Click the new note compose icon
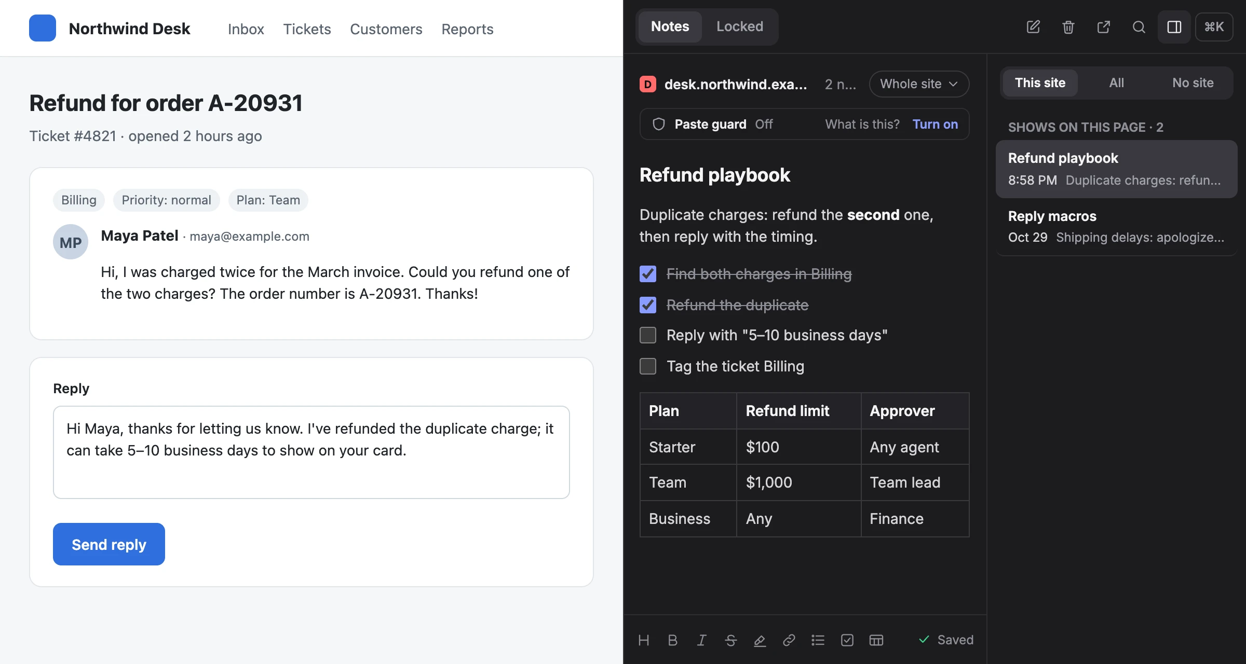This screenshot has height=664, width=1246. [1033, 27]
